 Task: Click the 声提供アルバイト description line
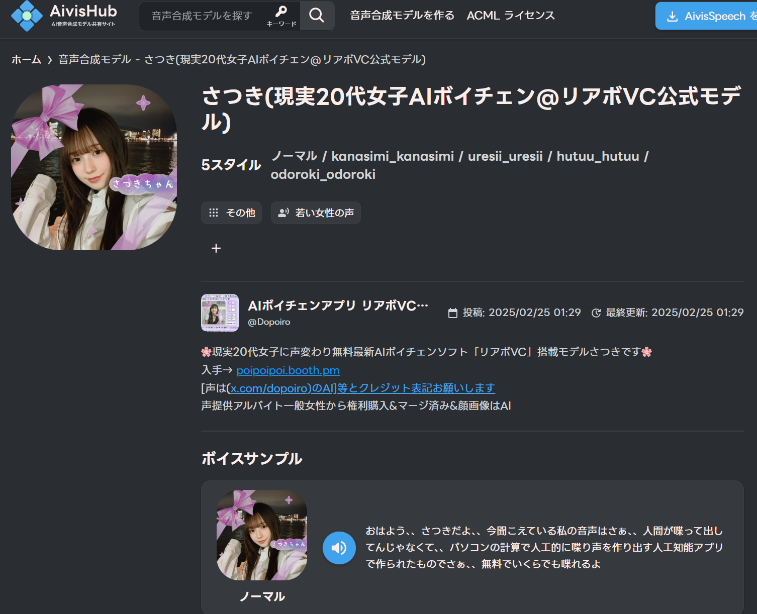pyautogui.click(x=356, y=406)
